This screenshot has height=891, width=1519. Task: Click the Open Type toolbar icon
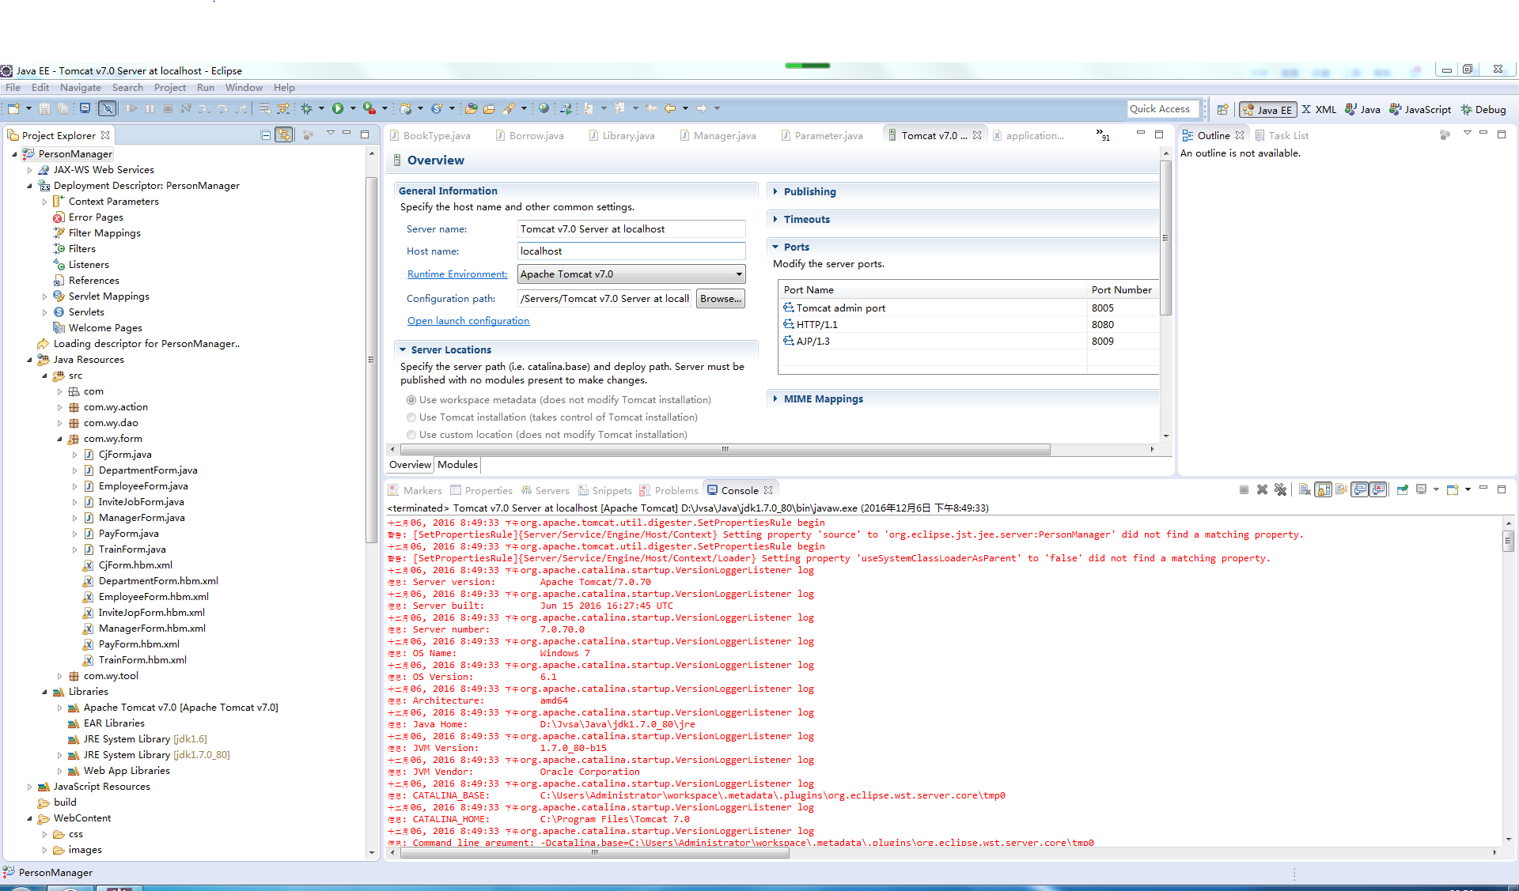(x=472, y=109)
